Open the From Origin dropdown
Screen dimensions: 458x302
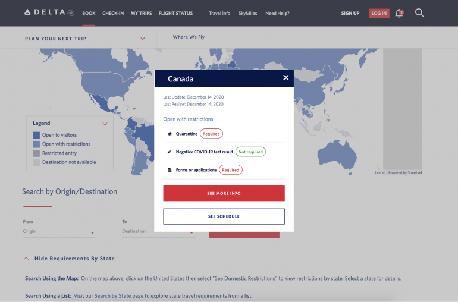pyautogui.click(x=93, y=232)
